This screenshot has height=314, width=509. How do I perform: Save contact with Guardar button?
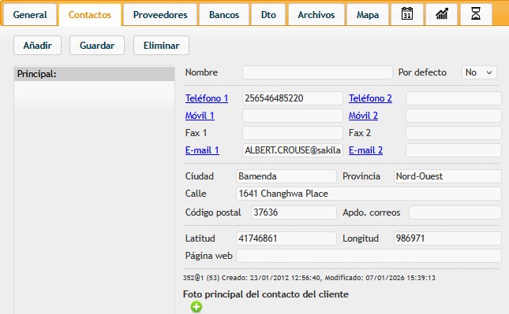(x=97, y=46)
